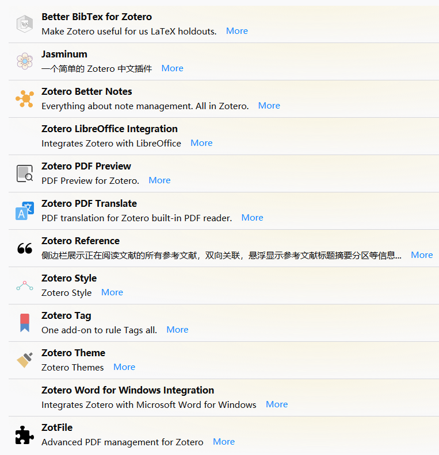The width and height of the screenshot is (439, 455).
Task: Click 'Integrates Zotero with Microsoft Word for Windows'
Action: (149, 405)
